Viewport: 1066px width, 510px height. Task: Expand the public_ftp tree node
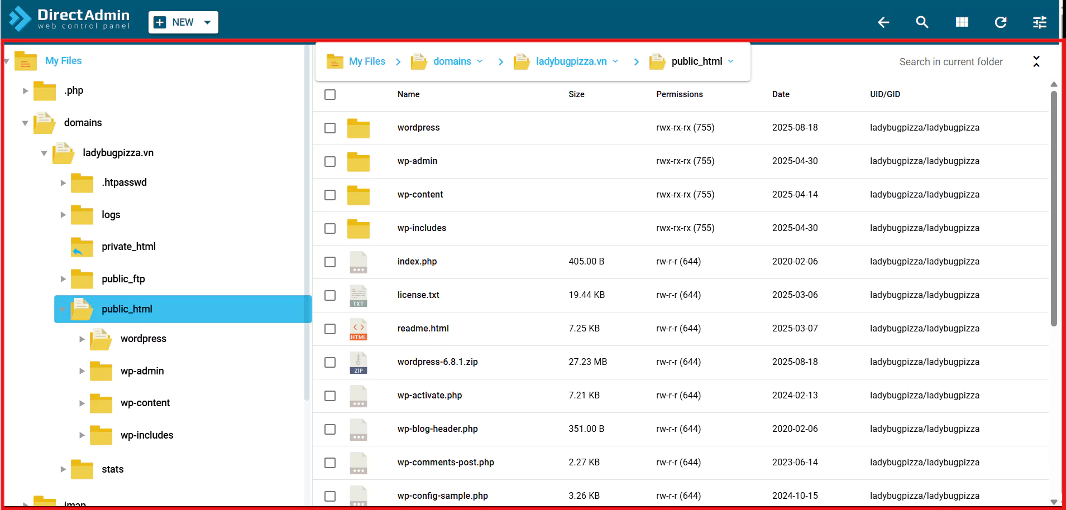click(63, 279)
